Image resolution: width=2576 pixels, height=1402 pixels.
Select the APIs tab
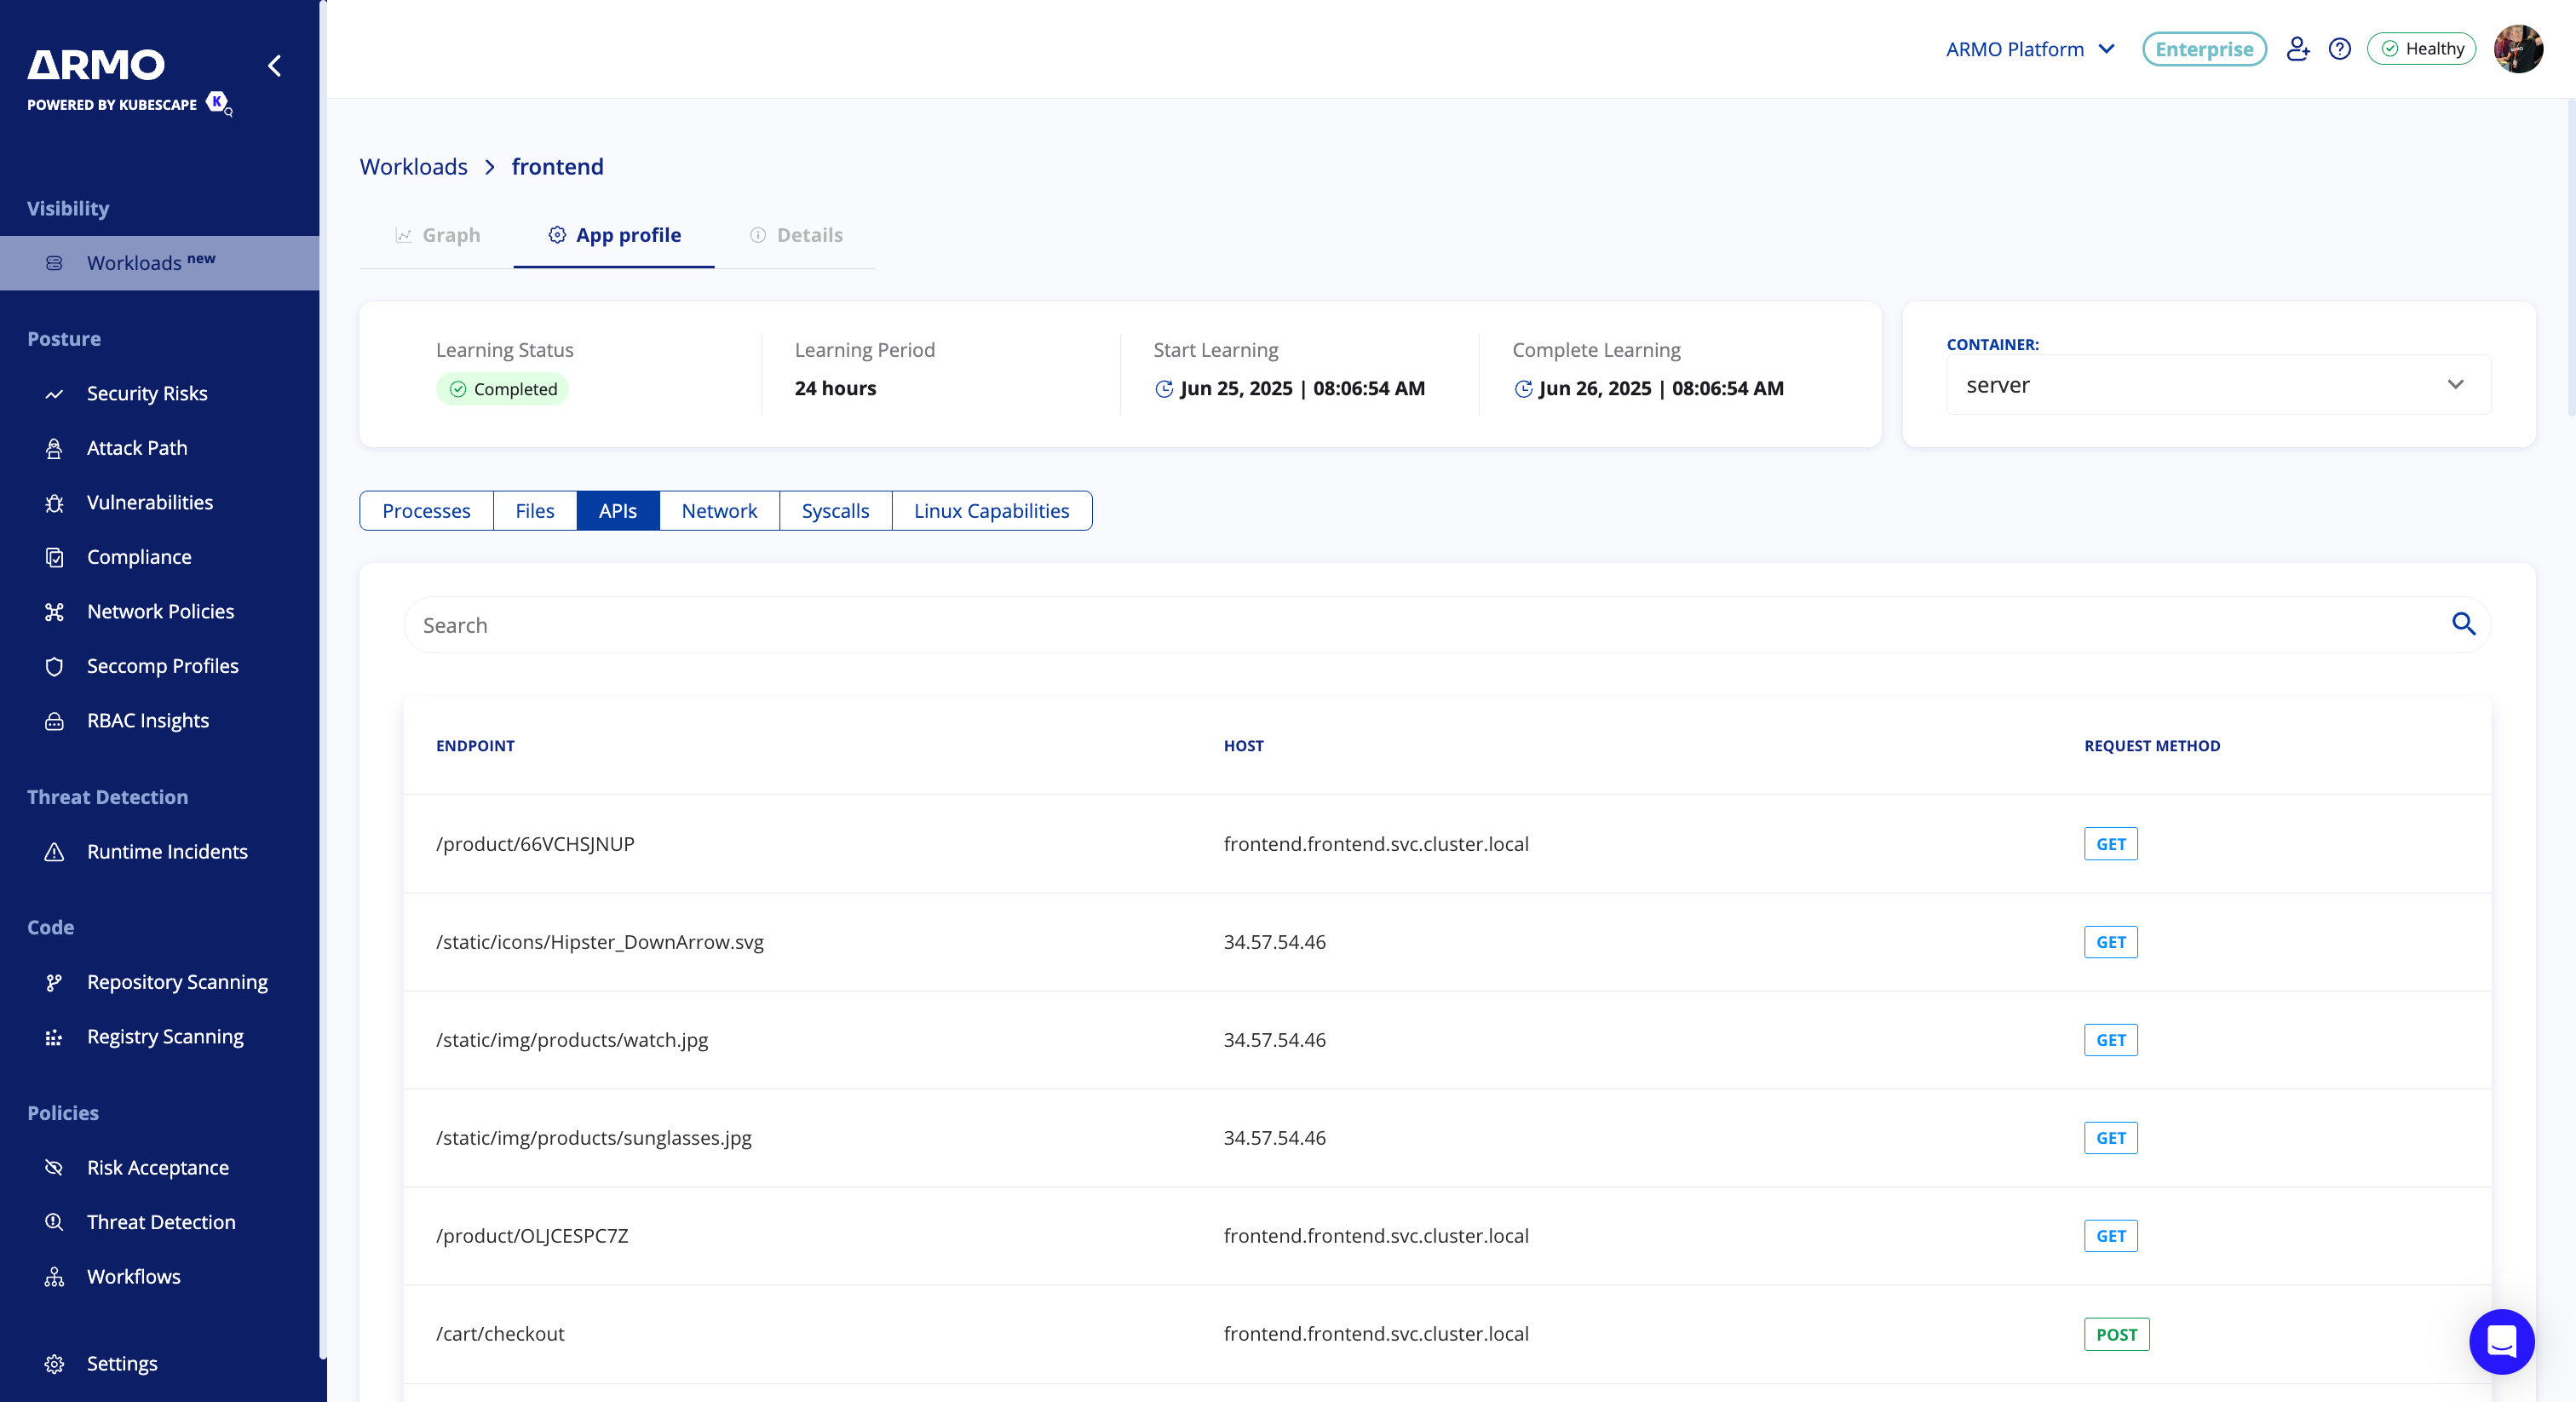[x=618, y=511]
